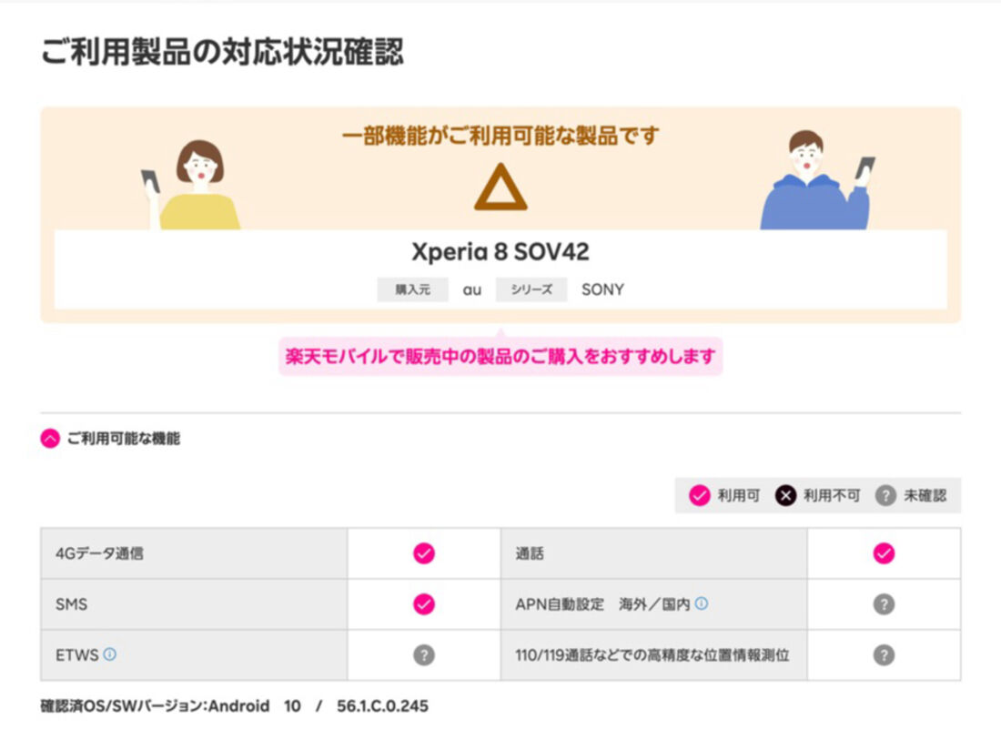
Task: Click the ご利用可能な機能 section title
Action: pyautogui.click(x=123, y=439)
